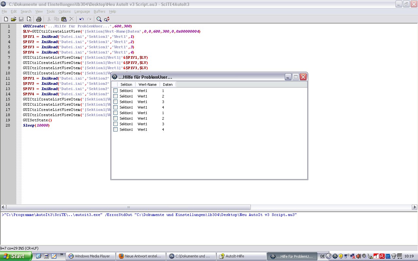Expand the taskbar quick launch chevron
418x261 pixels.
coord(61,254)
